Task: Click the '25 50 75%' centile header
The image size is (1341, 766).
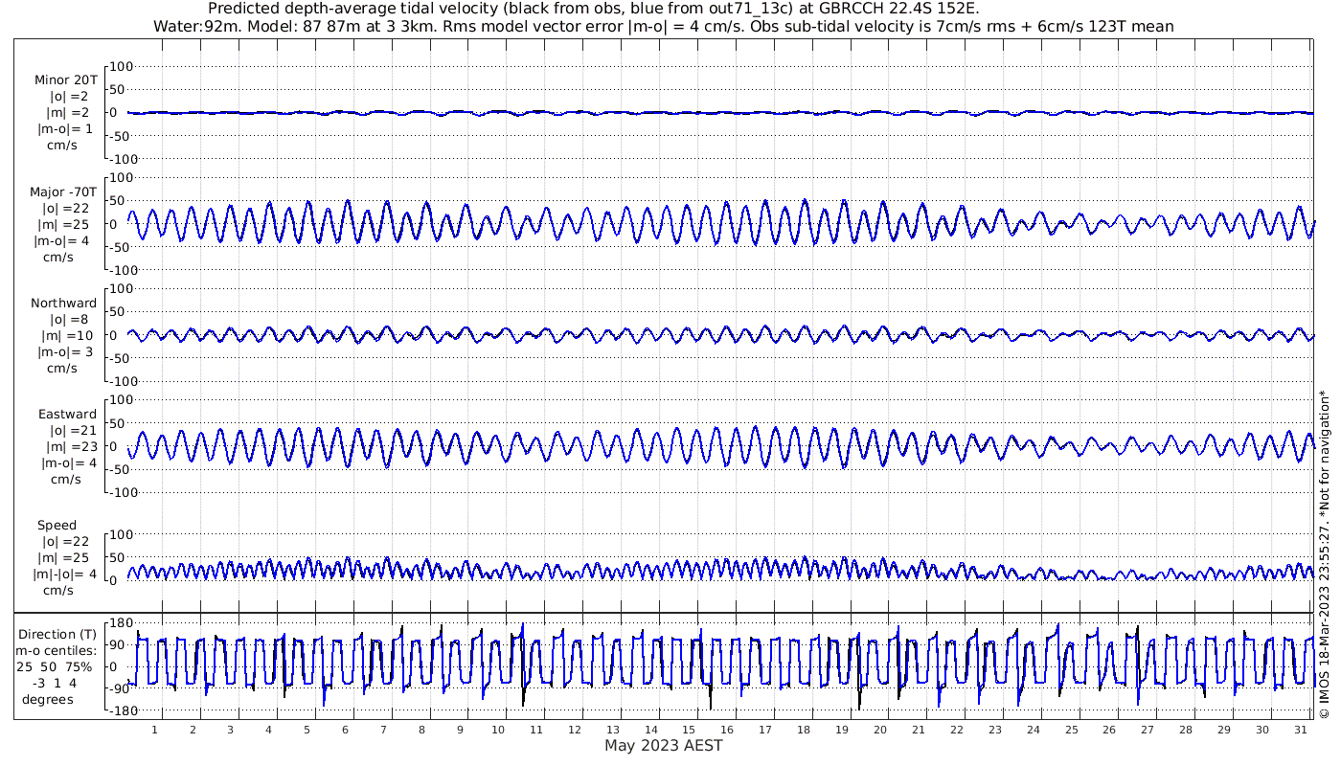Action: (x=55, y=666)
